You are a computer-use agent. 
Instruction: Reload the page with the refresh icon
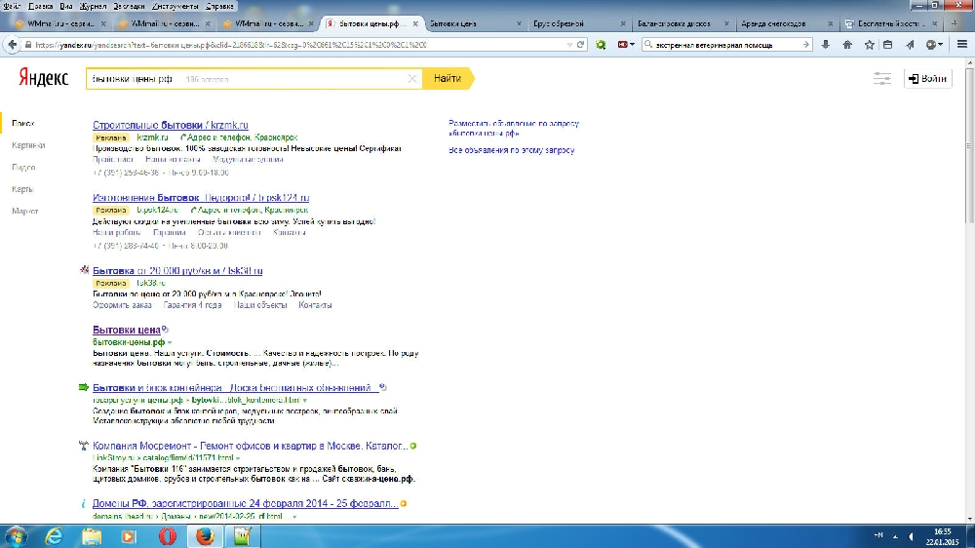point(581,45)
